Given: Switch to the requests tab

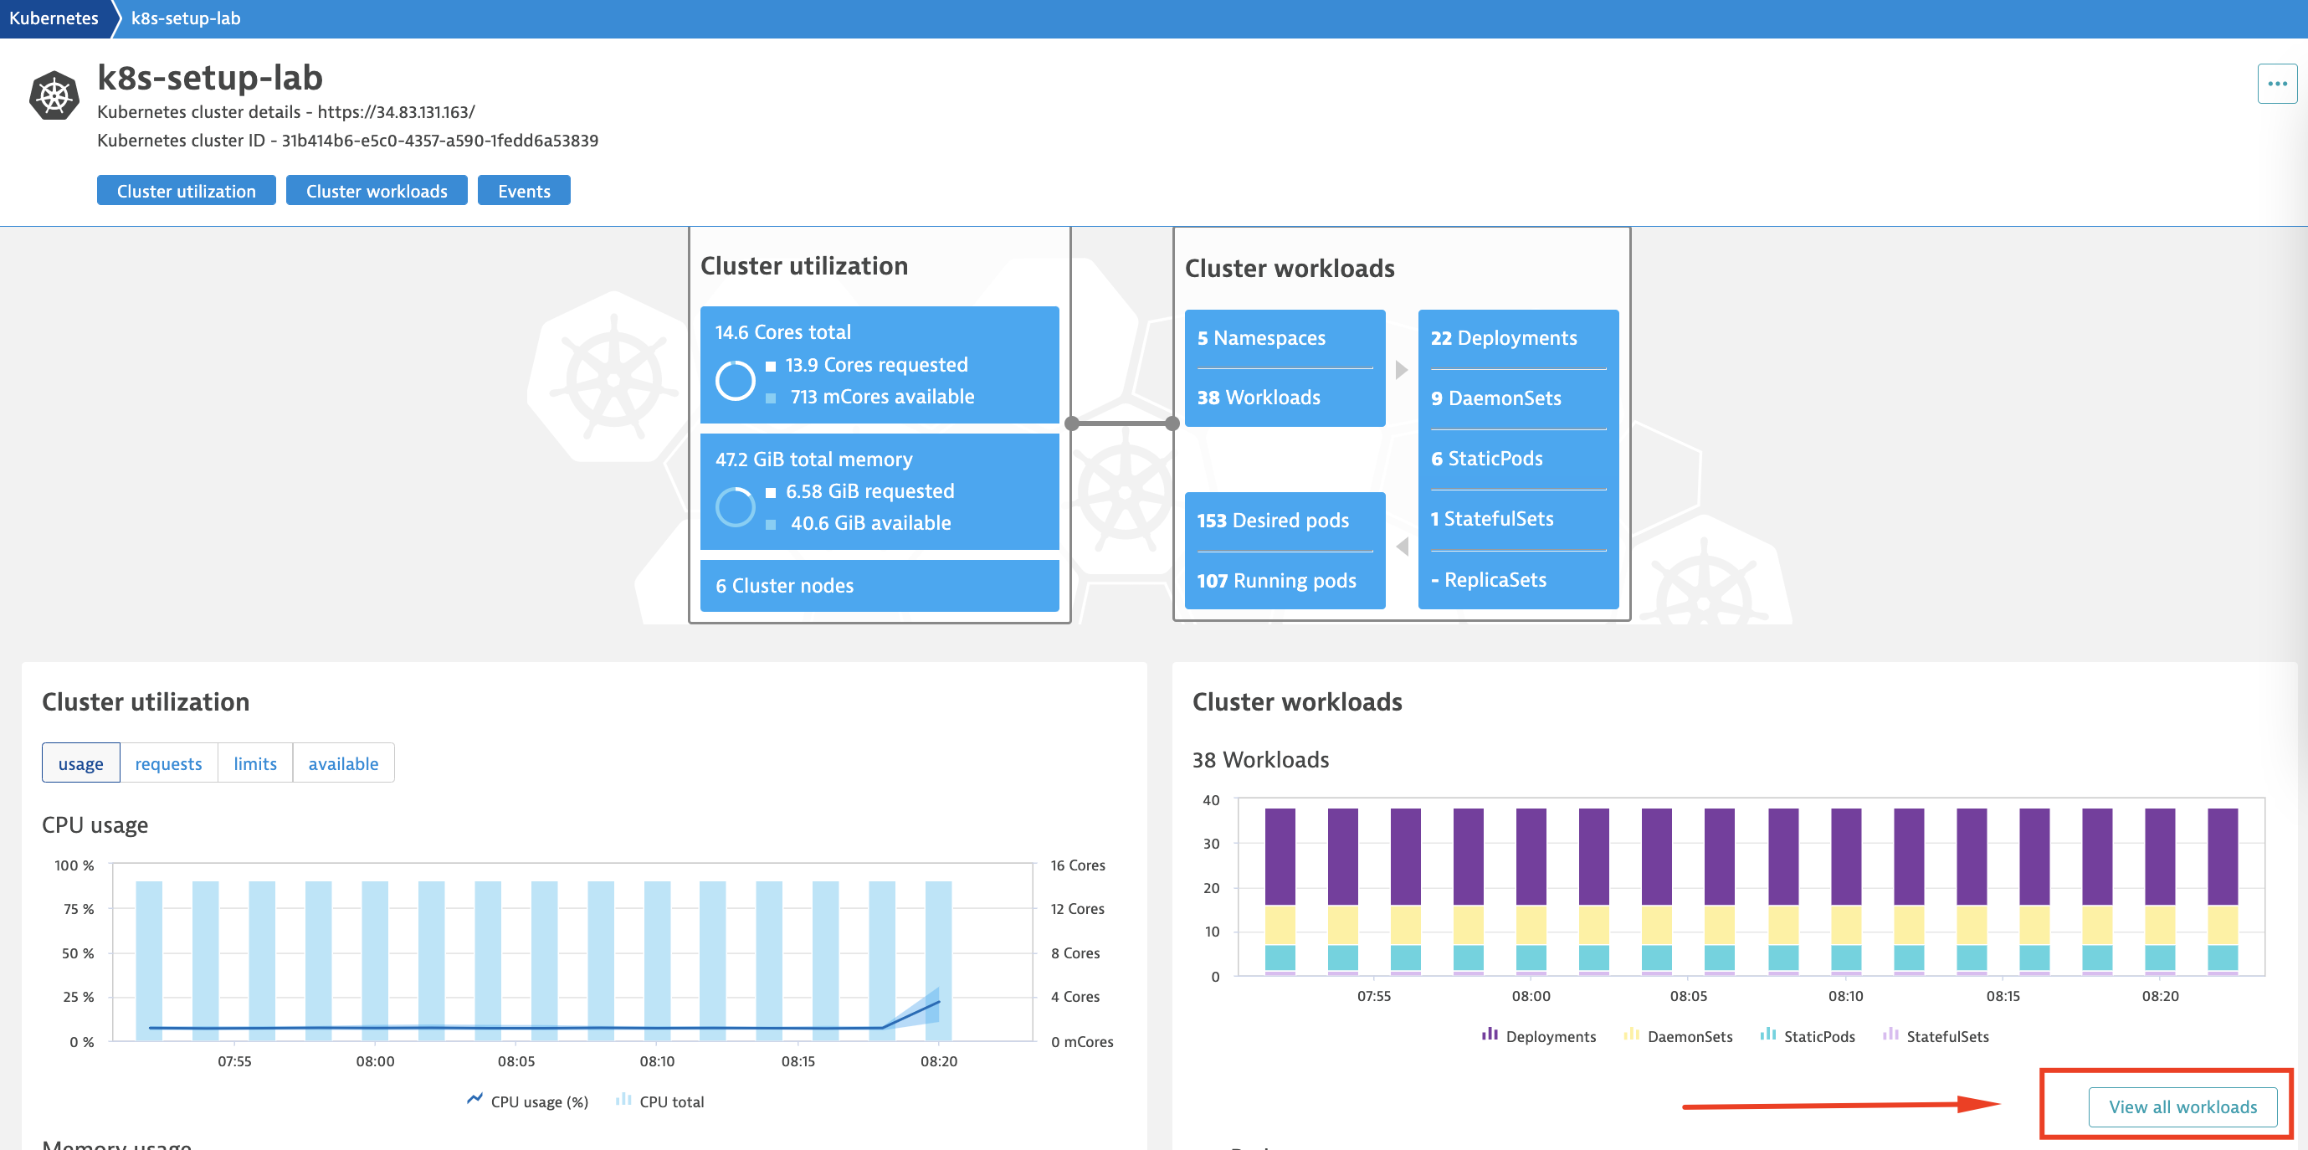Looking at the screenshot, I should coord(168,763).
